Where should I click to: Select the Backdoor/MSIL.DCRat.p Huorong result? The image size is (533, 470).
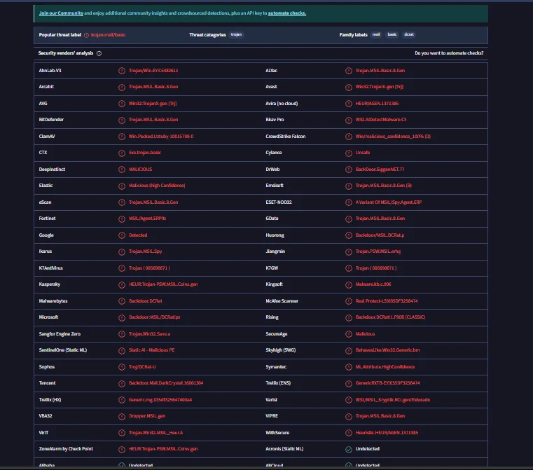click(380, 235)
